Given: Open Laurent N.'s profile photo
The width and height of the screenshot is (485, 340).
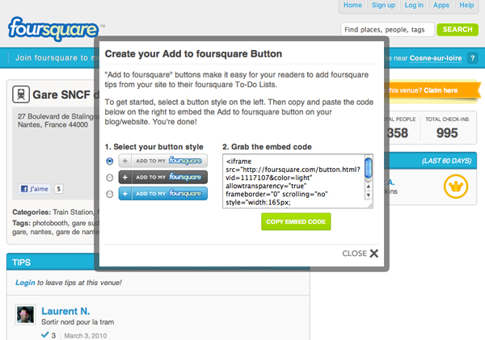Looking at the screenshot, I should coord(25,315).
